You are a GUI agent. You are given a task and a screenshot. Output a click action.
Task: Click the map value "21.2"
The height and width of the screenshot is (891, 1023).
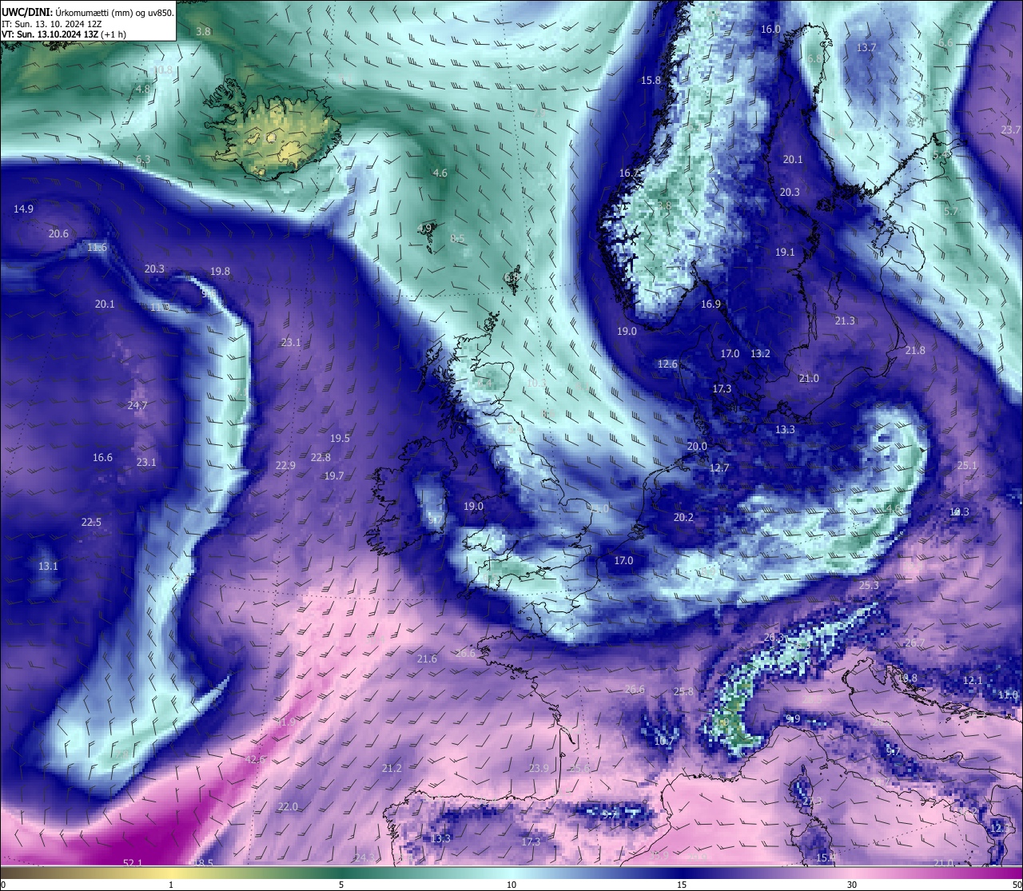392,768
